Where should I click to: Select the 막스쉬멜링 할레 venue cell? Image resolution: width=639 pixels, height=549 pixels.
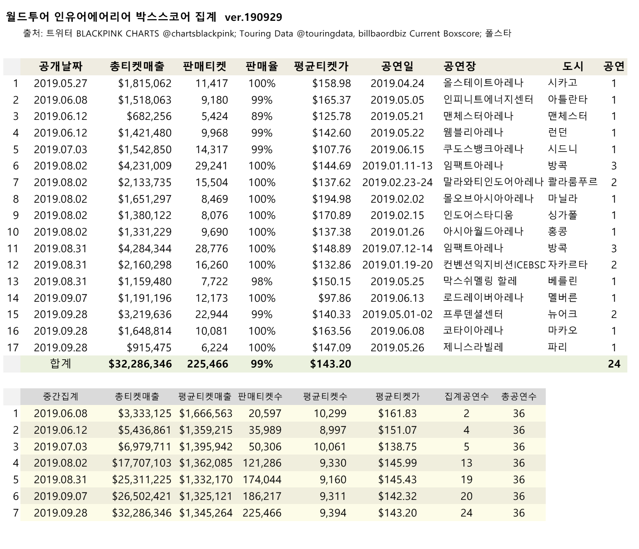480,281
